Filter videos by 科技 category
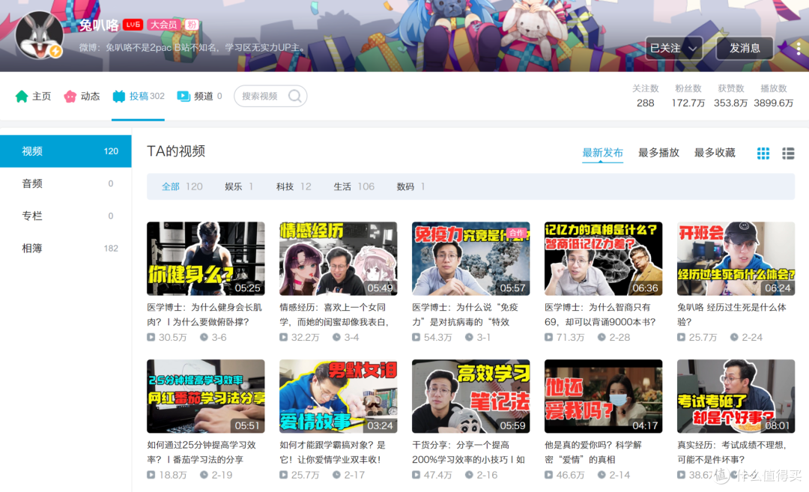 tap(285, 186)
